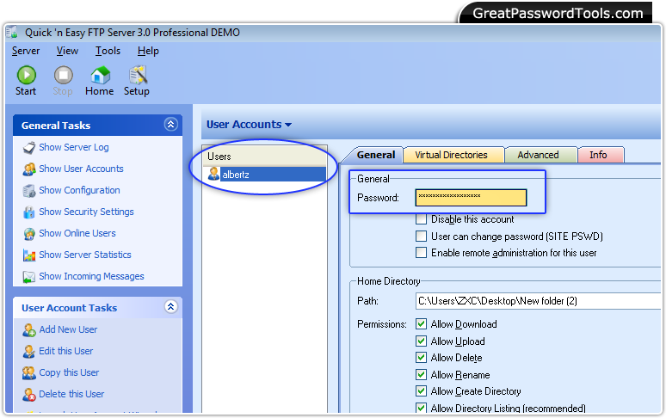Viewport: 666px width, 418px height.
Task: Launch the Setup wizard icon
Action: coord(138,75)
